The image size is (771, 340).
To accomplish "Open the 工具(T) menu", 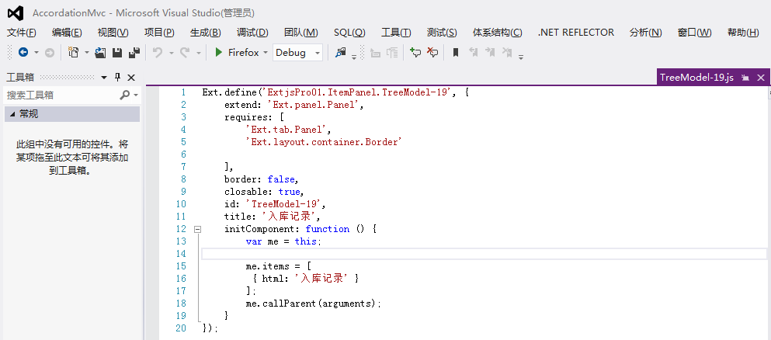I will 396,33.
